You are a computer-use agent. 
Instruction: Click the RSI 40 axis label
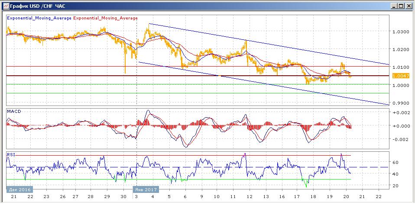point(396,174)
